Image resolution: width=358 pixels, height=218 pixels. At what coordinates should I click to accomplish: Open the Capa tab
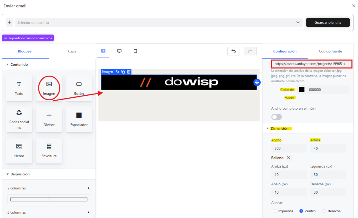(x=72, y=51)
